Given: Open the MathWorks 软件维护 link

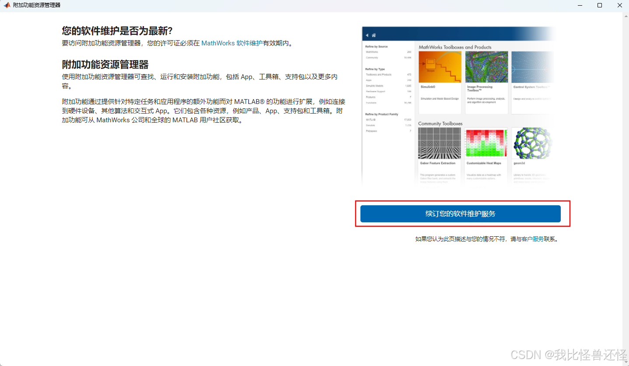Looking at the screenshot, I should coord(232,43).
